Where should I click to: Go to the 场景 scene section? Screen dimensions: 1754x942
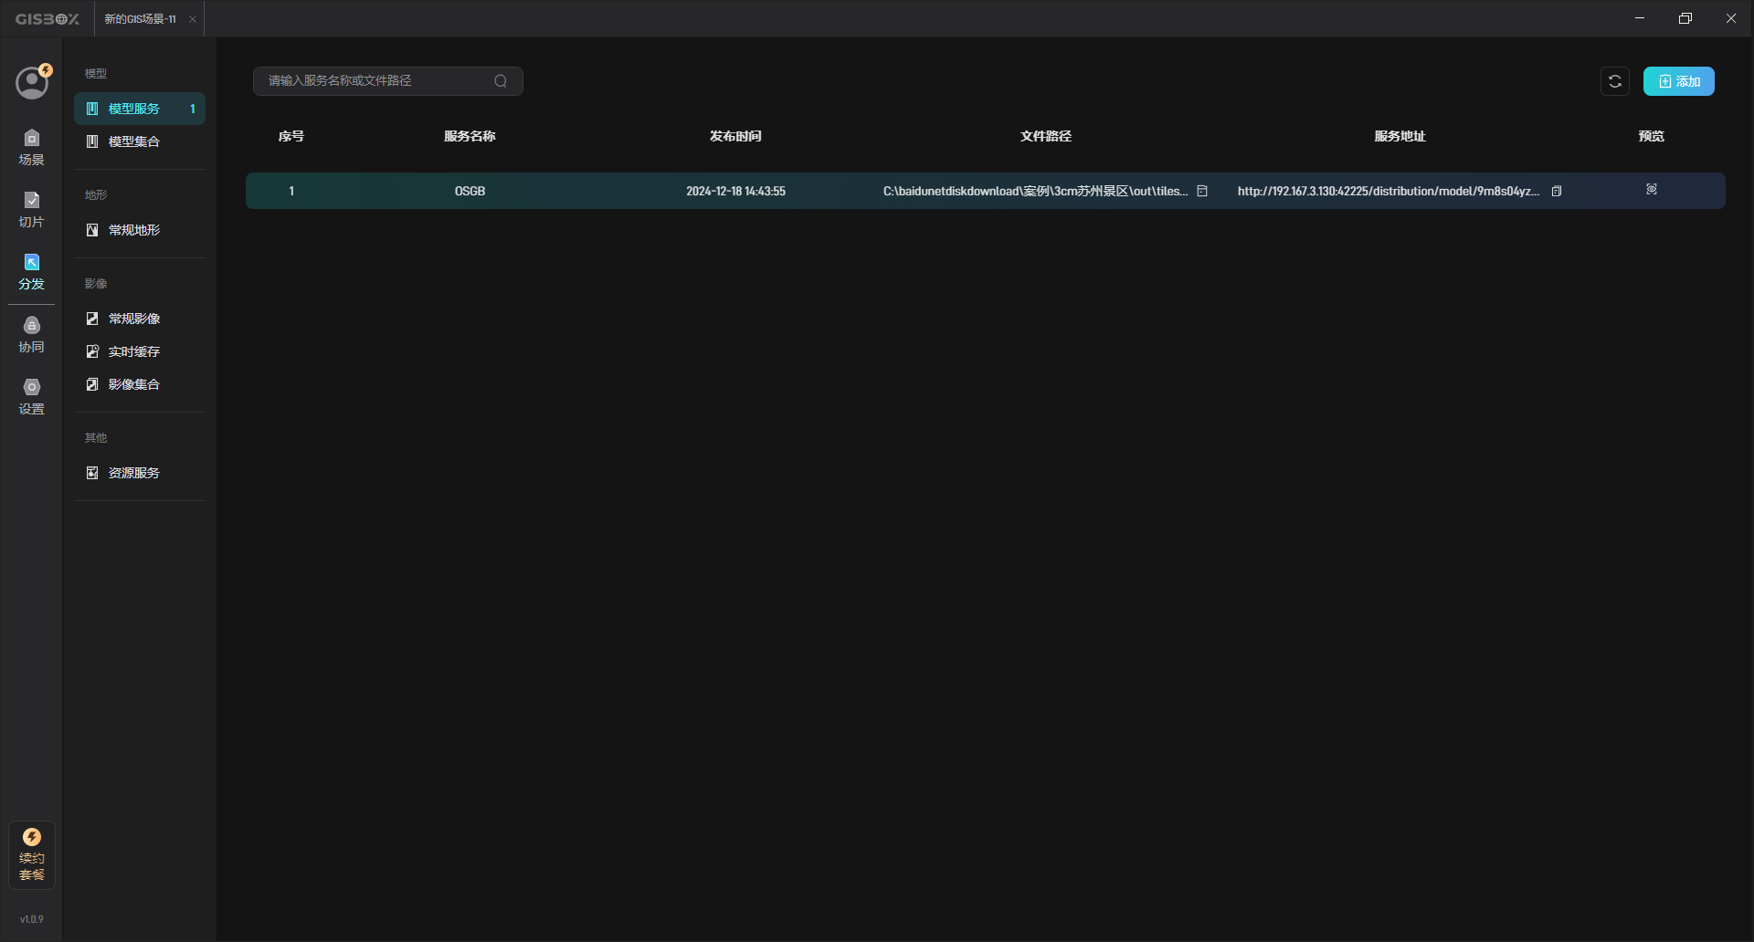point(31,147)
